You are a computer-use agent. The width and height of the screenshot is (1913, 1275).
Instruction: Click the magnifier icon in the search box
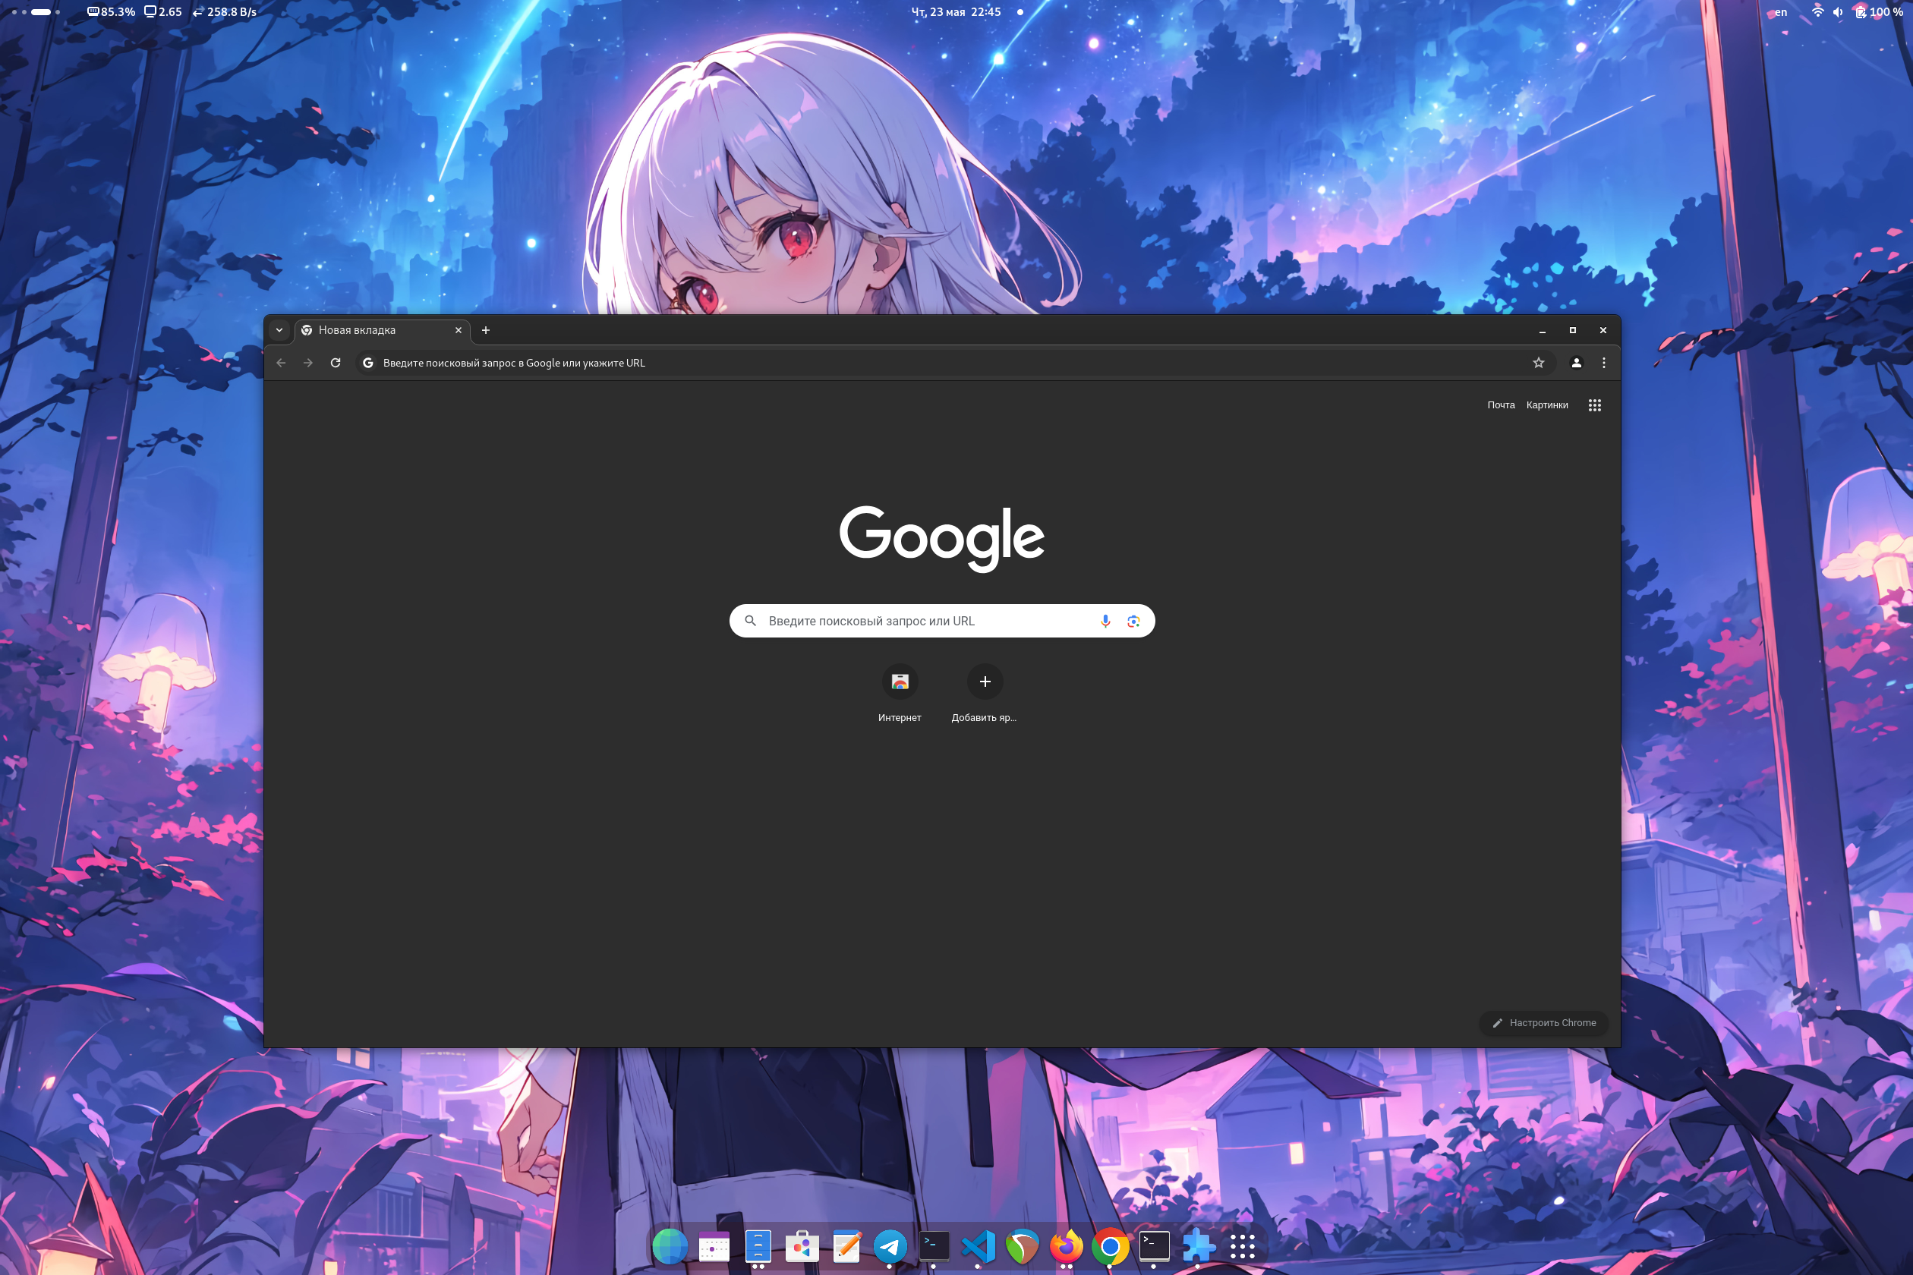tap(751, 621)
